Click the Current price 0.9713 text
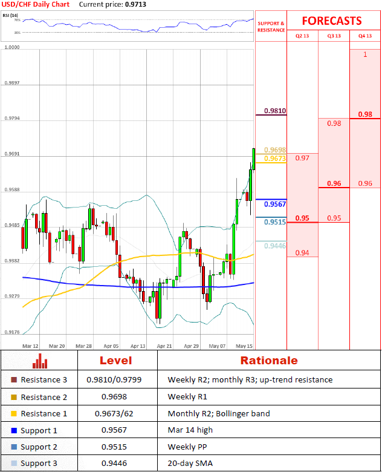The image size is (382, 472). (x=113, y=4)
